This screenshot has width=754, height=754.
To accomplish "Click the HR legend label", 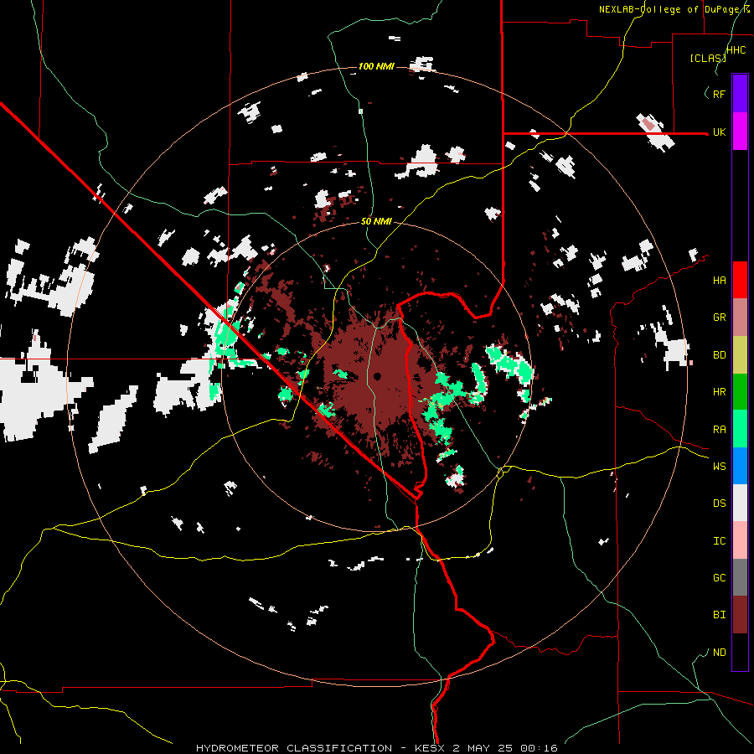I will click(x=719, y=392).
